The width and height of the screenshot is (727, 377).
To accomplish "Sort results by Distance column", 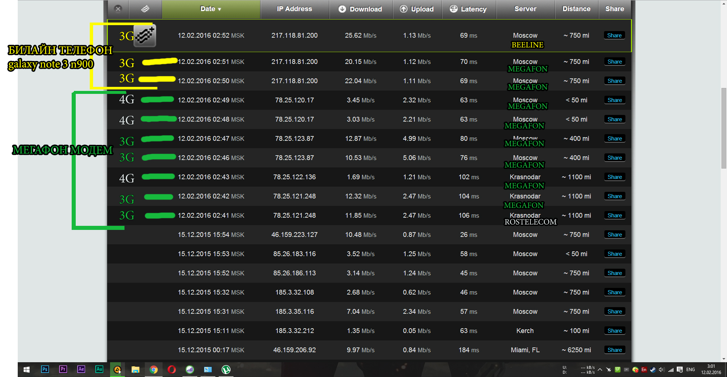I will (x=576, y=9).
